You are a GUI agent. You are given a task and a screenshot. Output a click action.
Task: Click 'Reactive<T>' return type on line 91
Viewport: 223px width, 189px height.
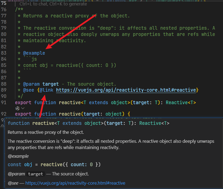tap(181, 103)
